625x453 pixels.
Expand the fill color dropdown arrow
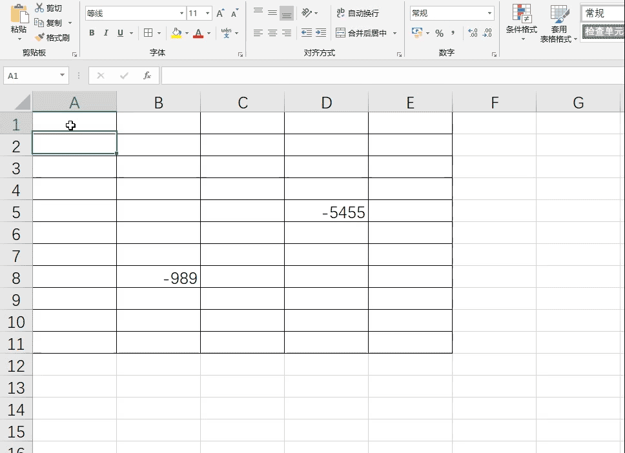tap(187, 33)
